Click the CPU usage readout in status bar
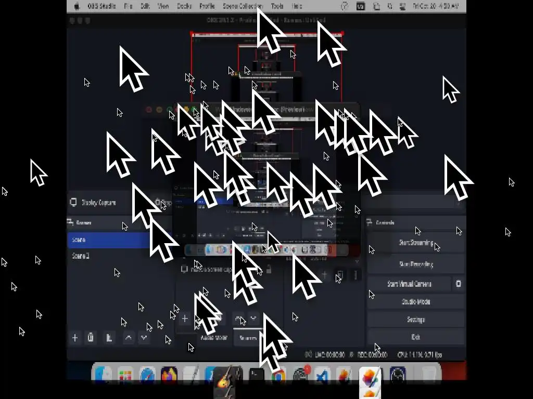The image size is (533, 399). click(420, 355)
